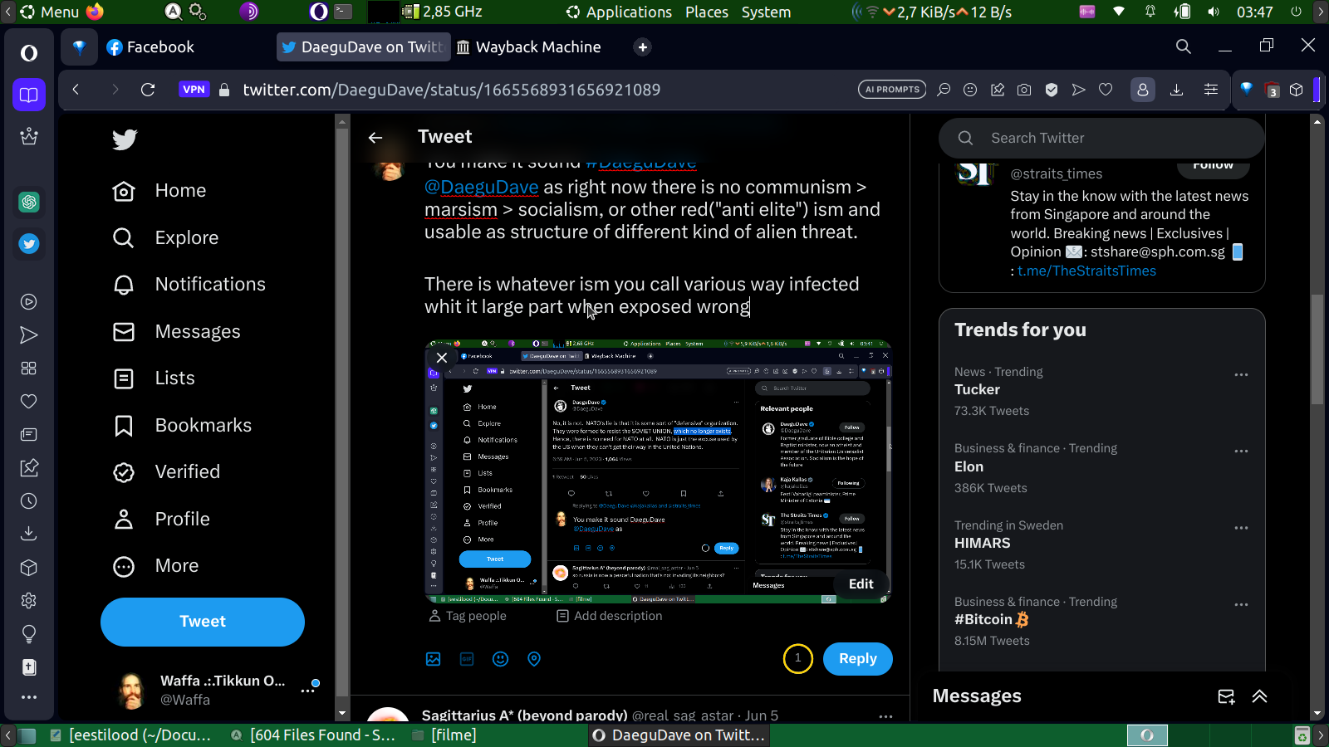Click the browser back arrow
Image resolution: width=1329 pixels, height=747 pixels.
pyautogui.click(x=76, y=90)
